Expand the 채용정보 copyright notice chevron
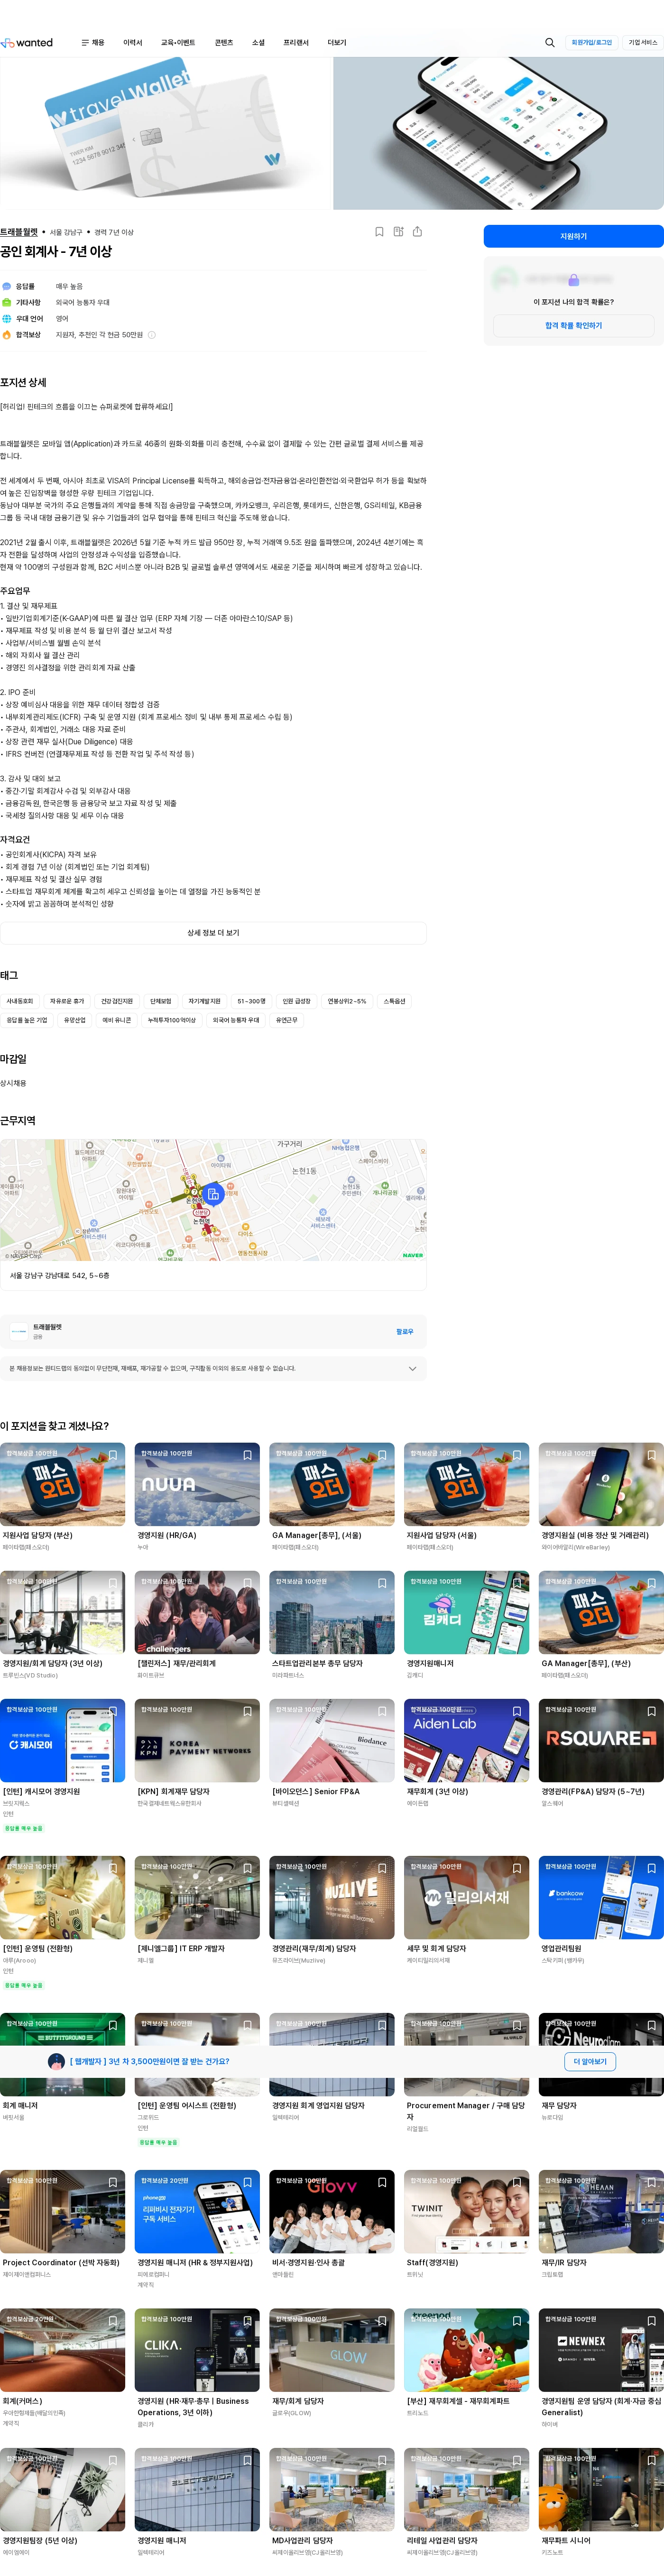 412,1368
